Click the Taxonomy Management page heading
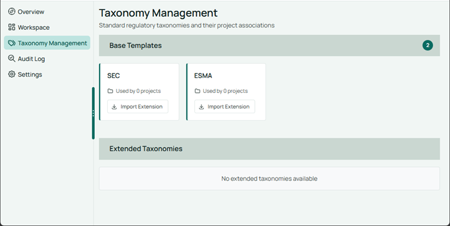Viewport: 450px width, 226px height. point(158,13)
